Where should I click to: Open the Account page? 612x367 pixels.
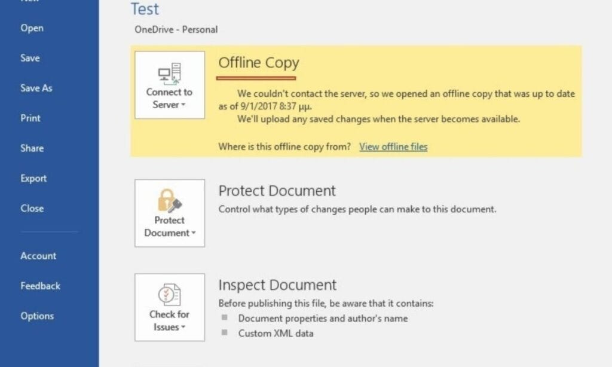click(x=38, y=256)
